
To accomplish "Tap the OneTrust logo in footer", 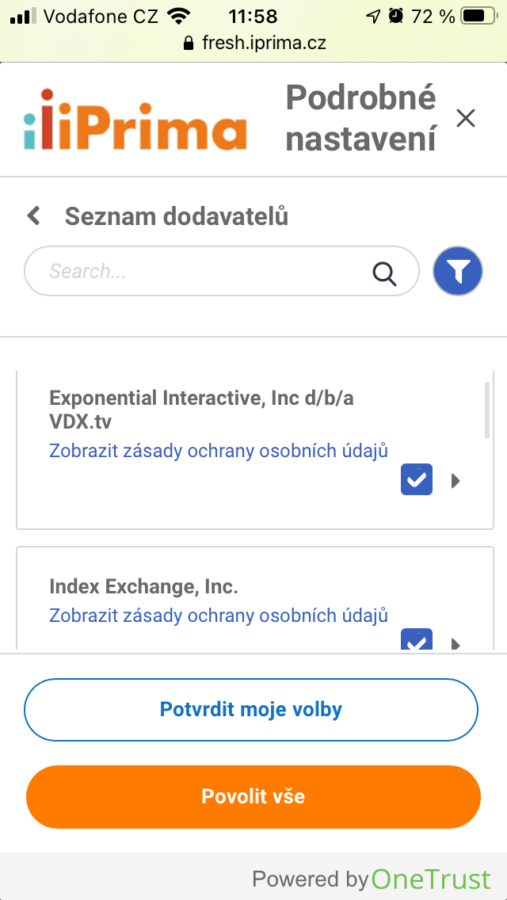I will pos(431,879).
